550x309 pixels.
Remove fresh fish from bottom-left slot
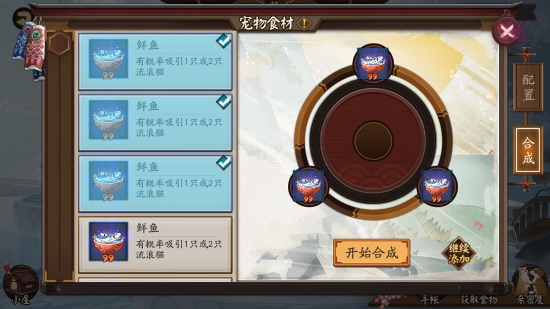[x=308, y=186]
